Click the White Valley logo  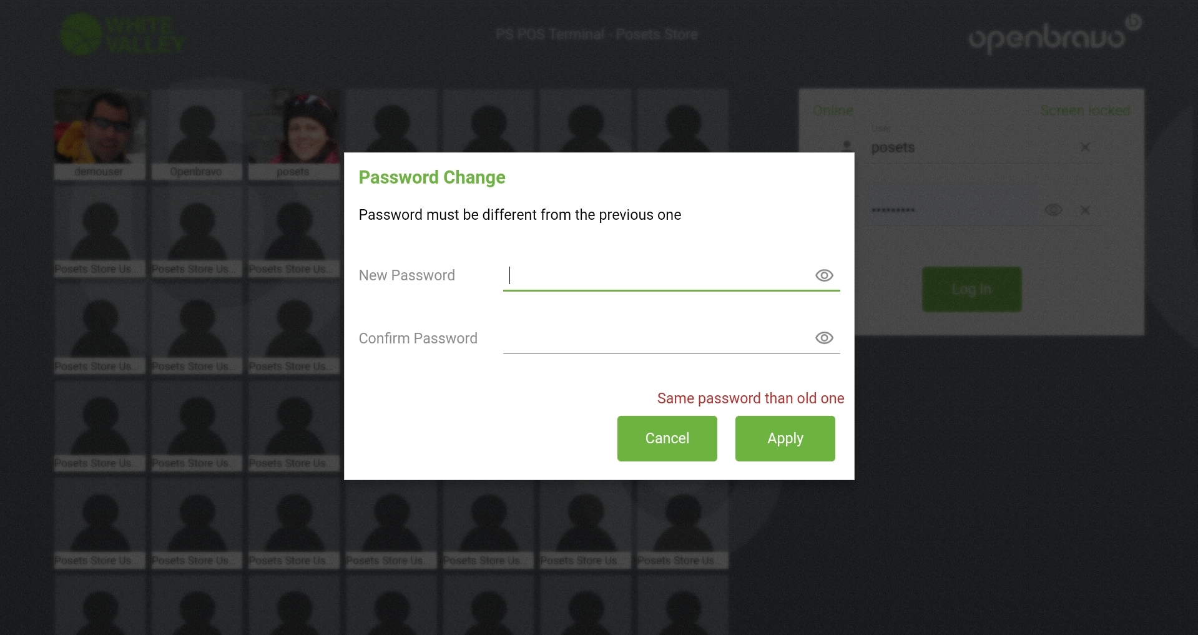click(x=122, y=35)
